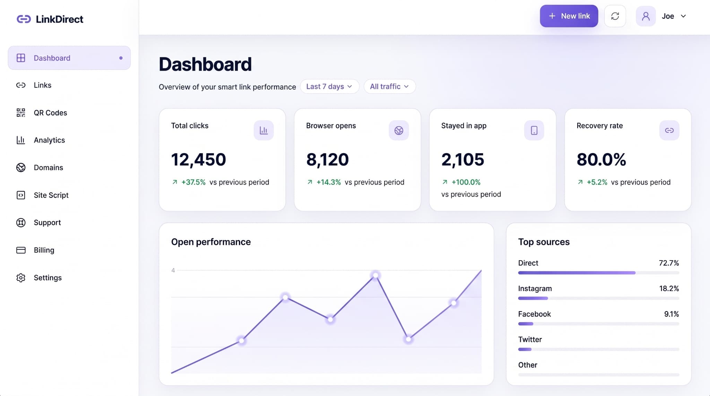Click the 12,450 total clicks value
The height and width of the screenshot is (396, 710).
pyautogui.click(x=198, y=159)
